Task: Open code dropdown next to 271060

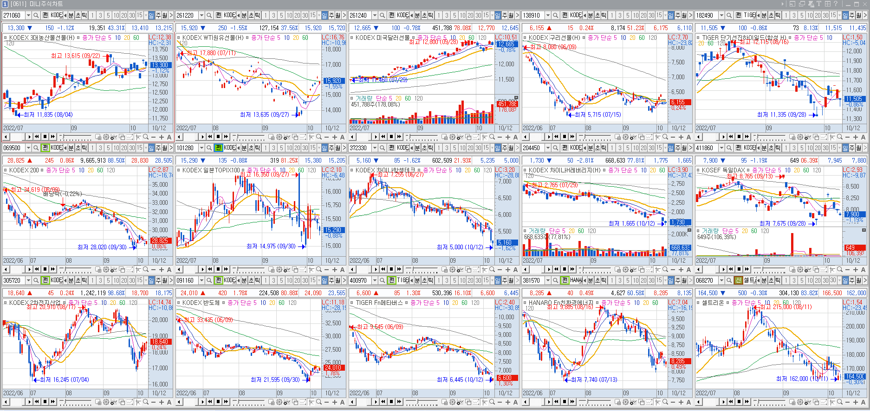Action: point(28,15)
